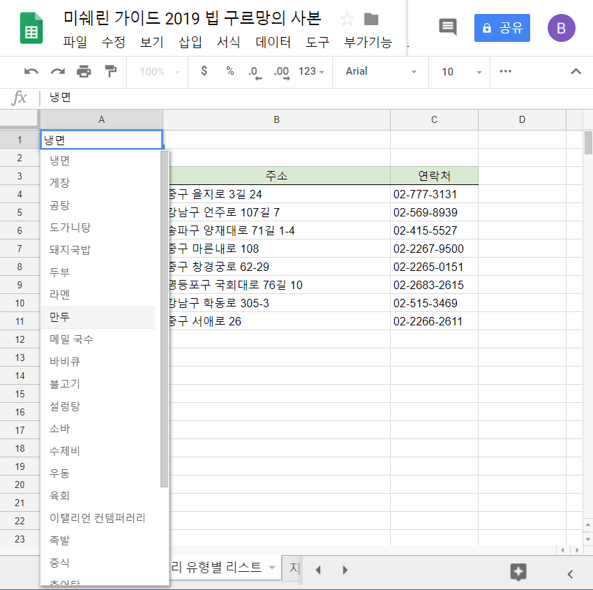Click the more options ellipsis in toolbar

click(x=506, y=71)
